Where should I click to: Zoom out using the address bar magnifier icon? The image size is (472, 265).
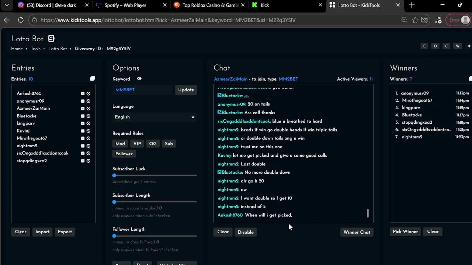coord(404,20)
